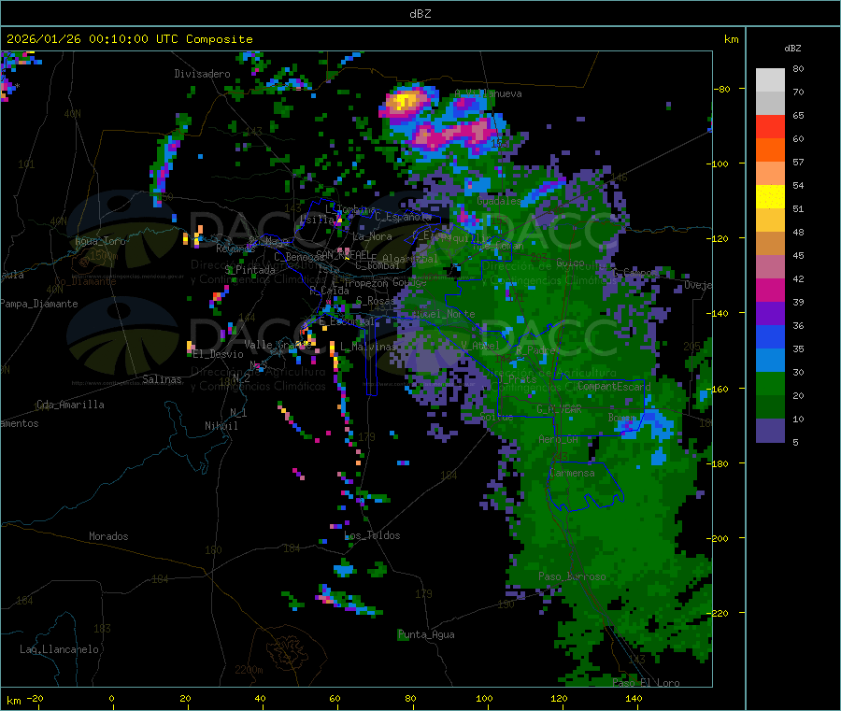The image size is (841, 711).
Task: Click the yellow storm core near A_Villanueva
Action: 405,101
